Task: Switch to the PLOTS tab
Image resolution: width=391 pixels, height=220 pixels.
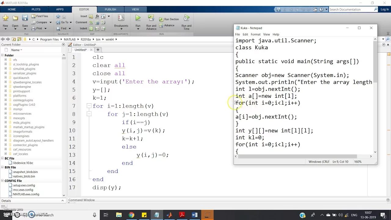Action: coord(36,9)
